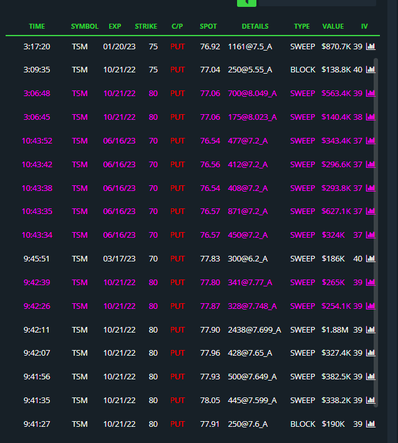The width and height of the screenshot is (398, 443).
Task: Open chart icon for 10:43:35 row
Action: coord(371,212)
